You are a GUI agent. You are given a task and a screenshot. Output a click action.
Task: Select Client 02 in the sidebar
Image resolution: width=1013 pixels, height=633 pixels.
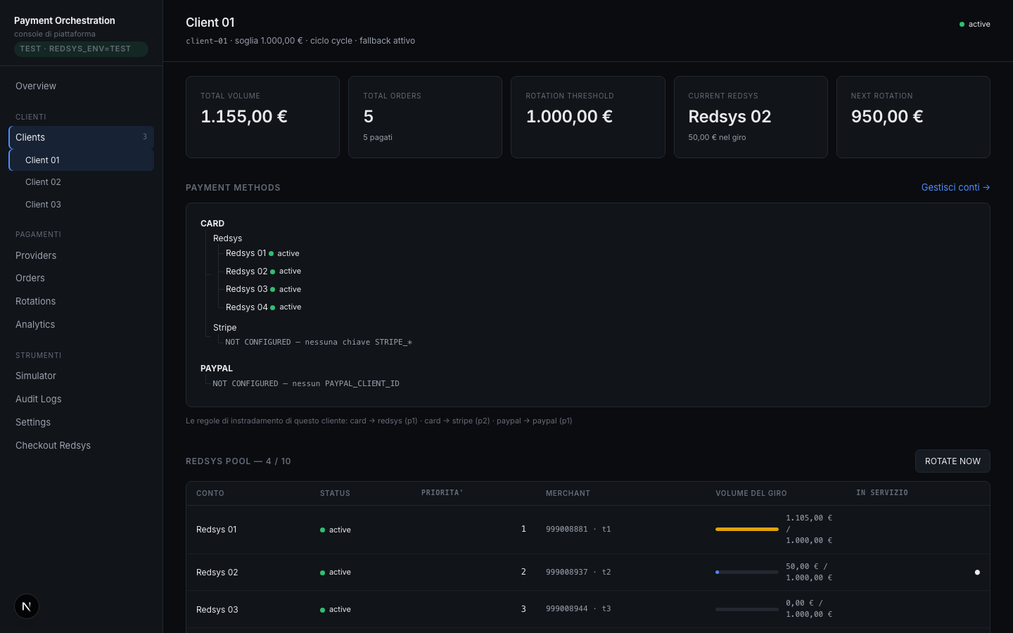[x=81, y=182]
